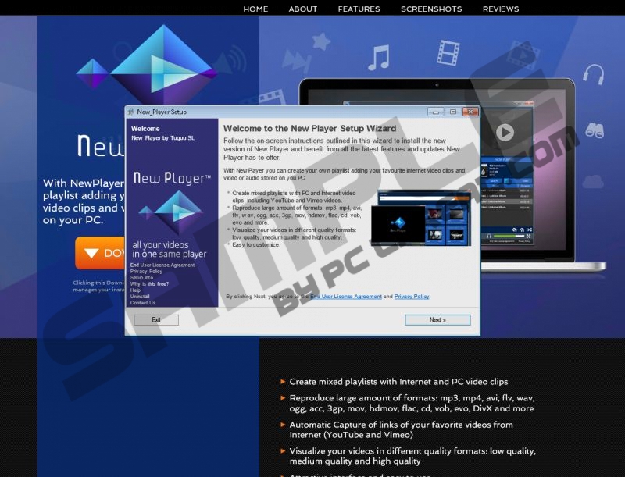Open the 'Why is this free?' sidebar link
Viewport: 625px width, 477px height.
coord(149,284)
